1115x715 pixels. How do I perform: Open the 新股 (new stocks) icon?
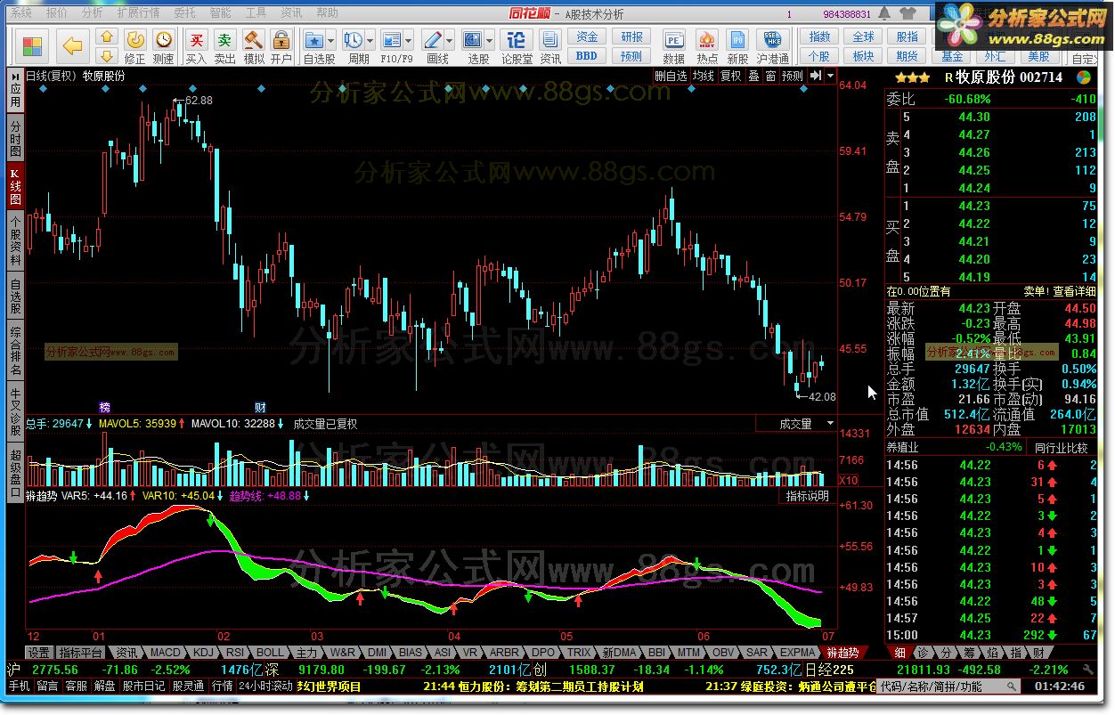point(737,46)
